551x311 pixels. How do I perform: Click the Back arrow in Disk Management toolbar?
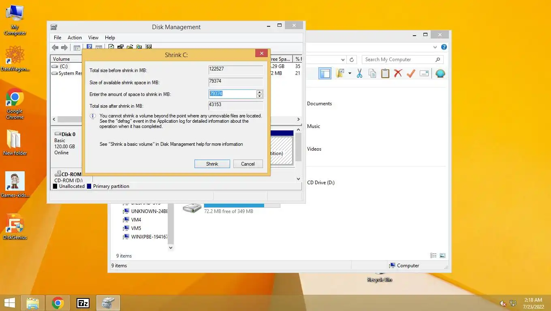[x=56, y=47]
